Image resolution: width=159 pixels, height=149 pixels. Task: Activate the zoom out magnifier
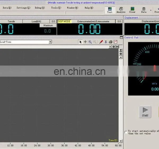[x=95, y=42]
